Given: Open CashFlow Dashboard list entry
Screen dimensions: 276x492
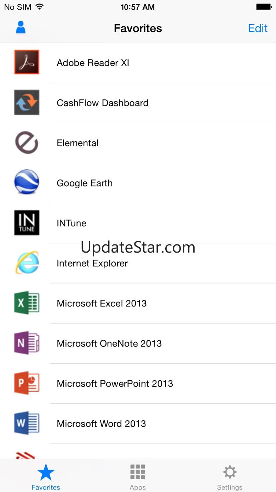Looking at the screenshot, I should coord(138,103).
